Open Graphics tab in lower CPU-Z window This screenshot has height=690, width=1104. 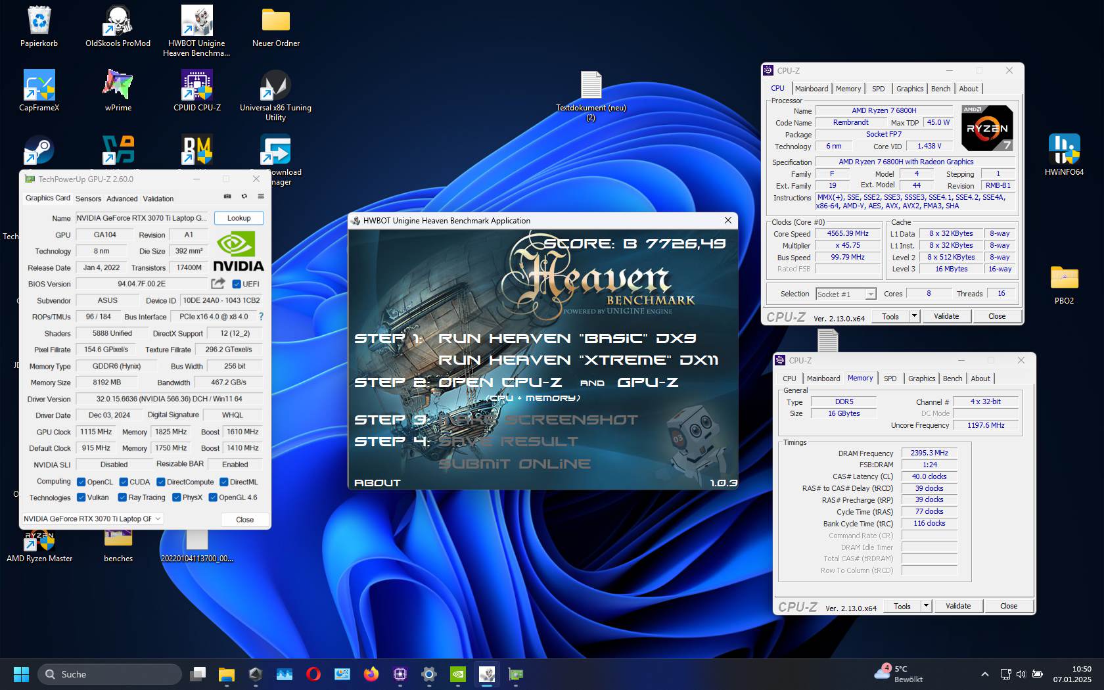921,379
